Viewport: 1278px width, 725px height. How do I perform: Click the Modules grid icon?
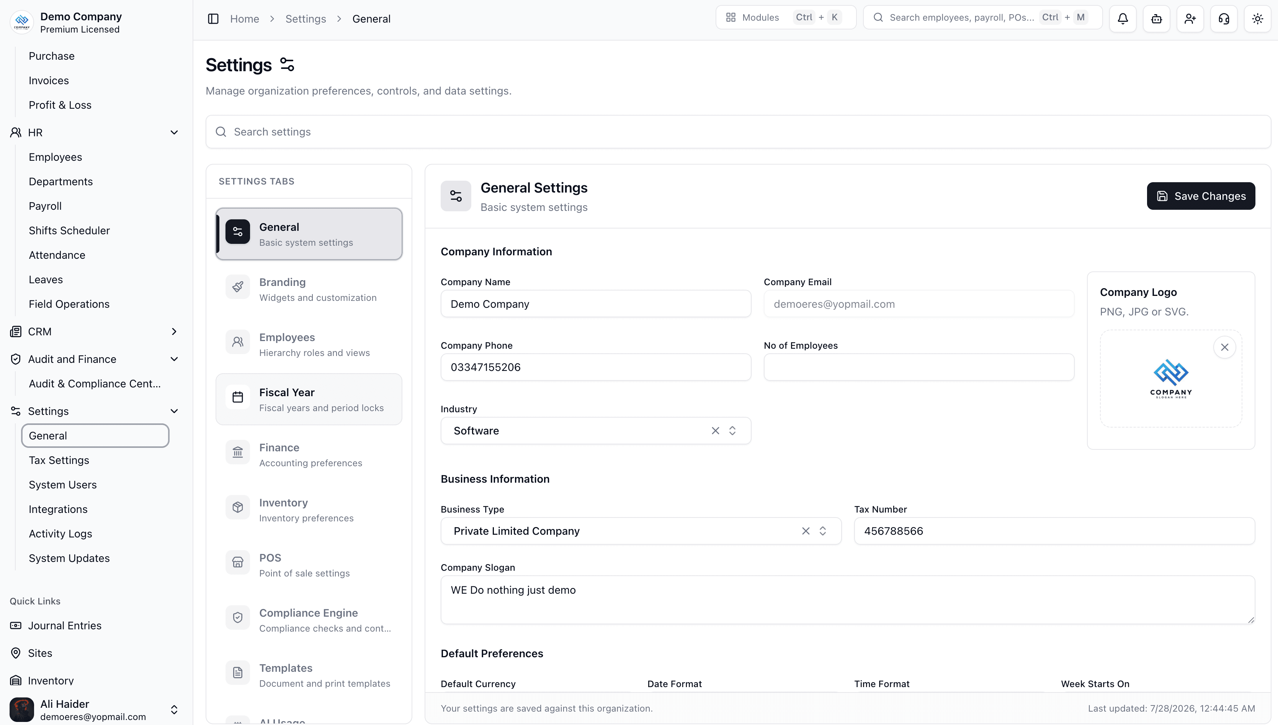coord(731,18)
